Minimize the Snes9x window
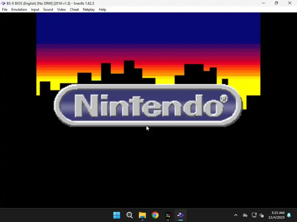The width and height of the screenshot is (297, 222). (263, 3)
